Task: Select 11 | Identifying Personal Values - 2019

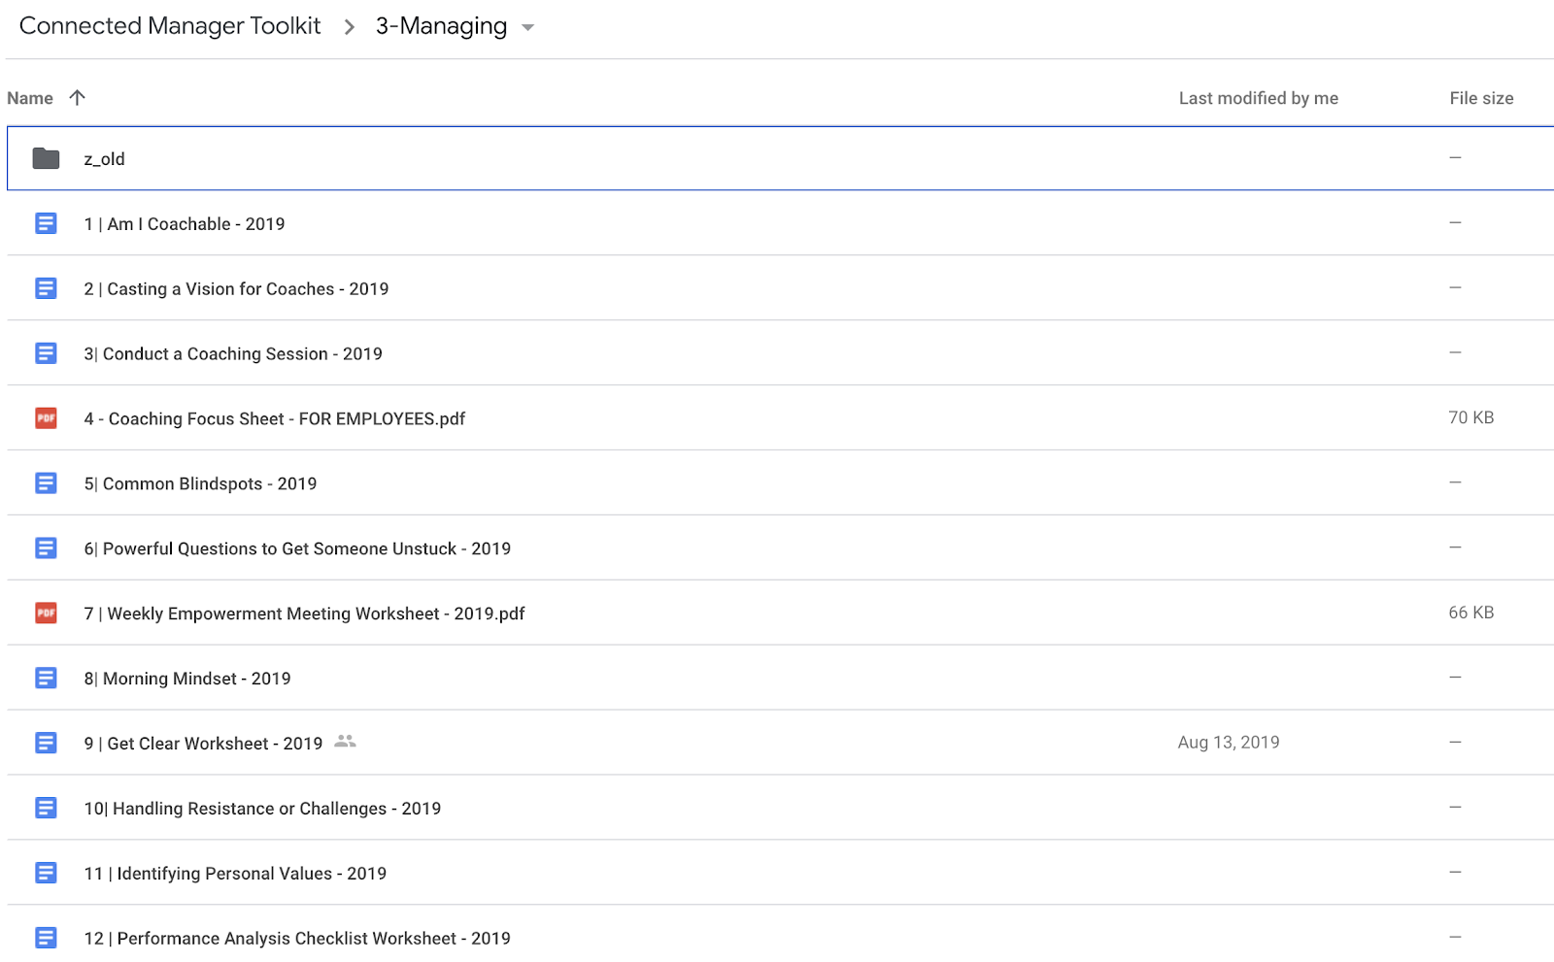Action: 780,873
